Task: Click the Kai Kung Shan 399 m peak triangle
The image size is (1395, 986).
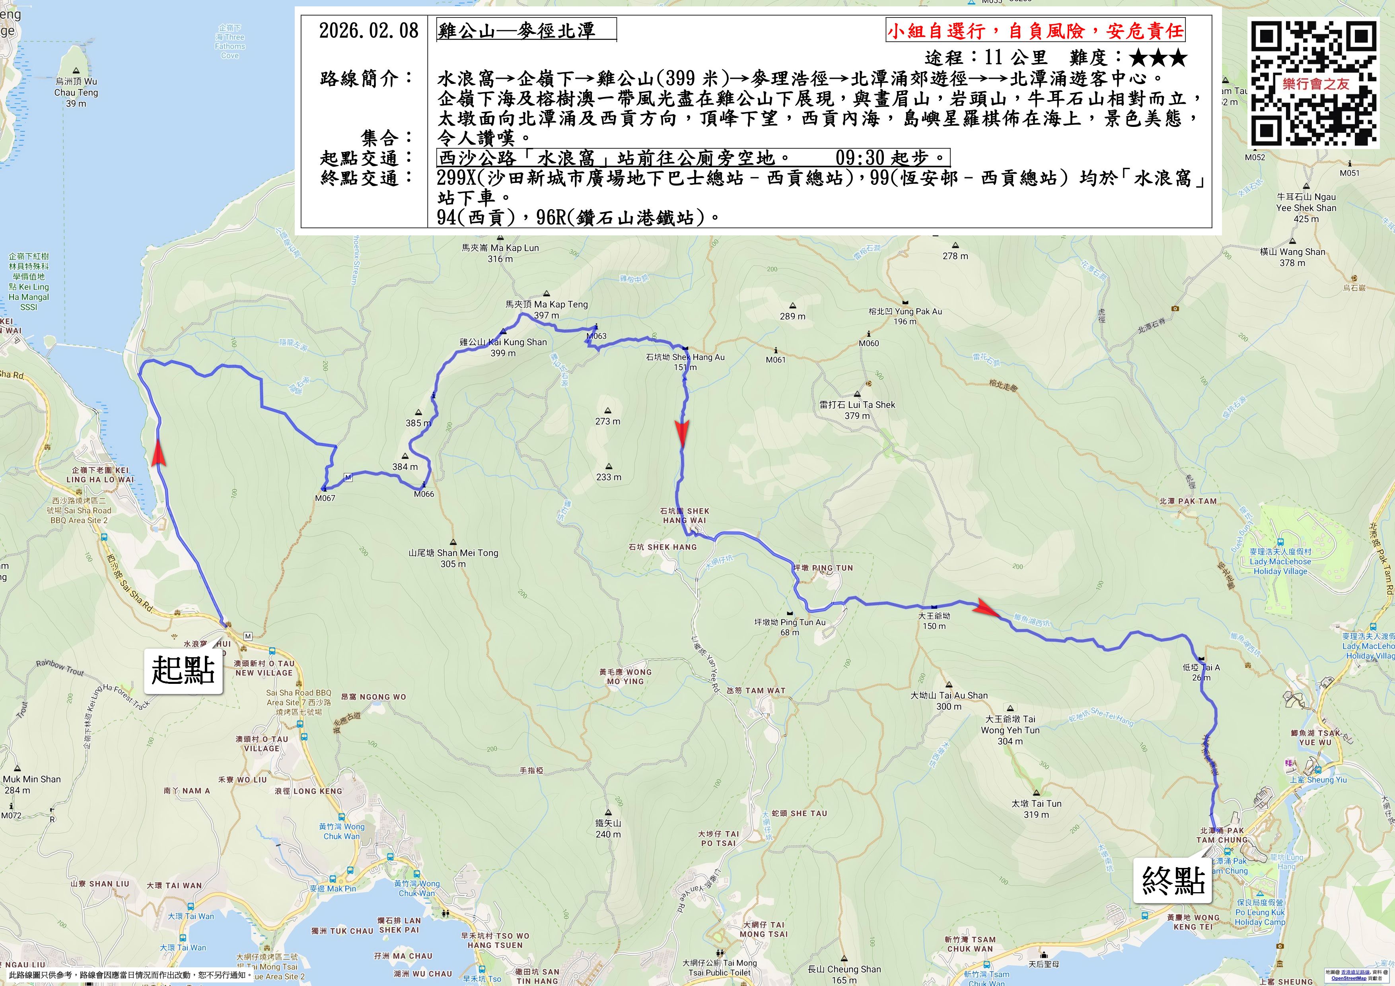Action: [x=503, y=332]
